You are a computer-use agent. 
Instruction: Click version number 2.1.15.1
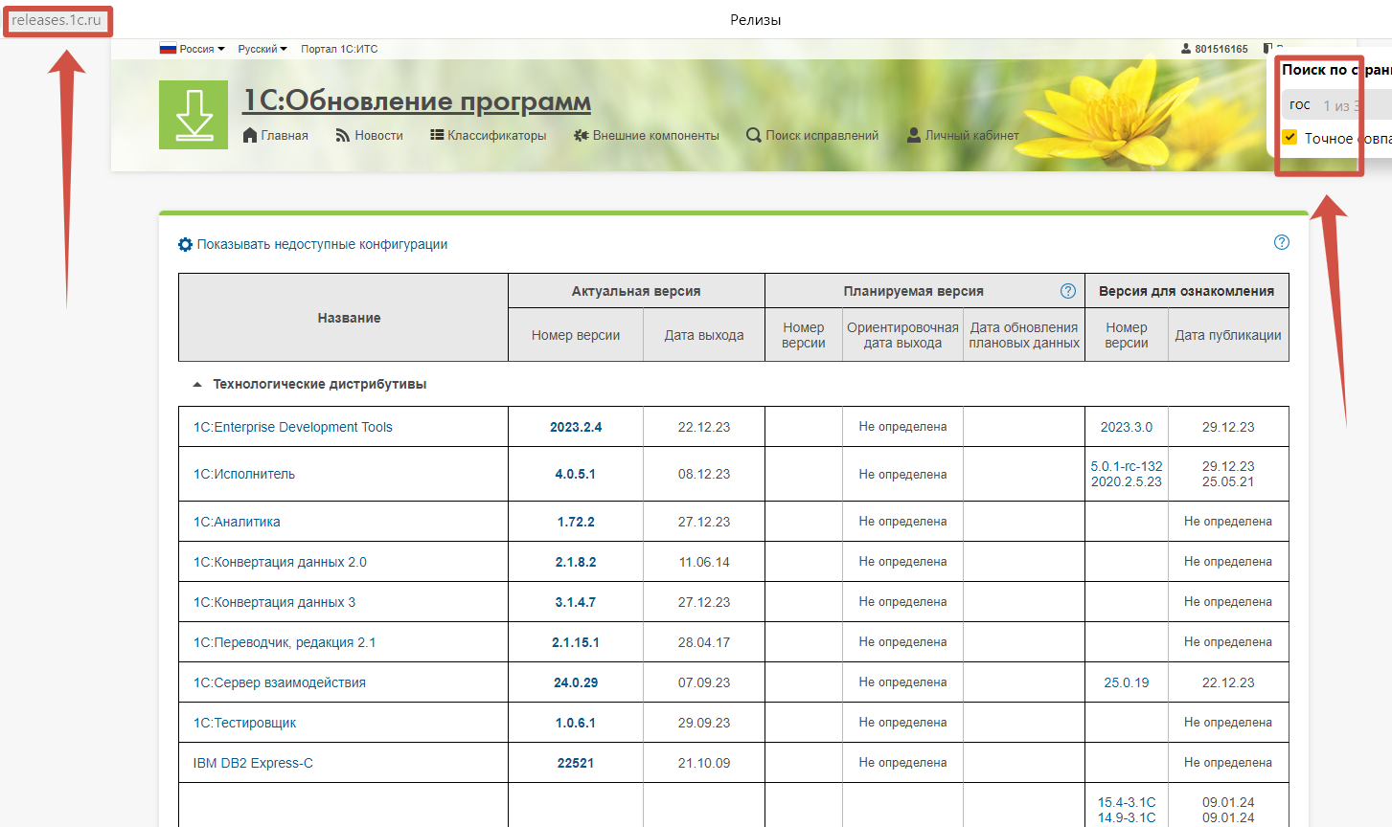tap(576, 642)
